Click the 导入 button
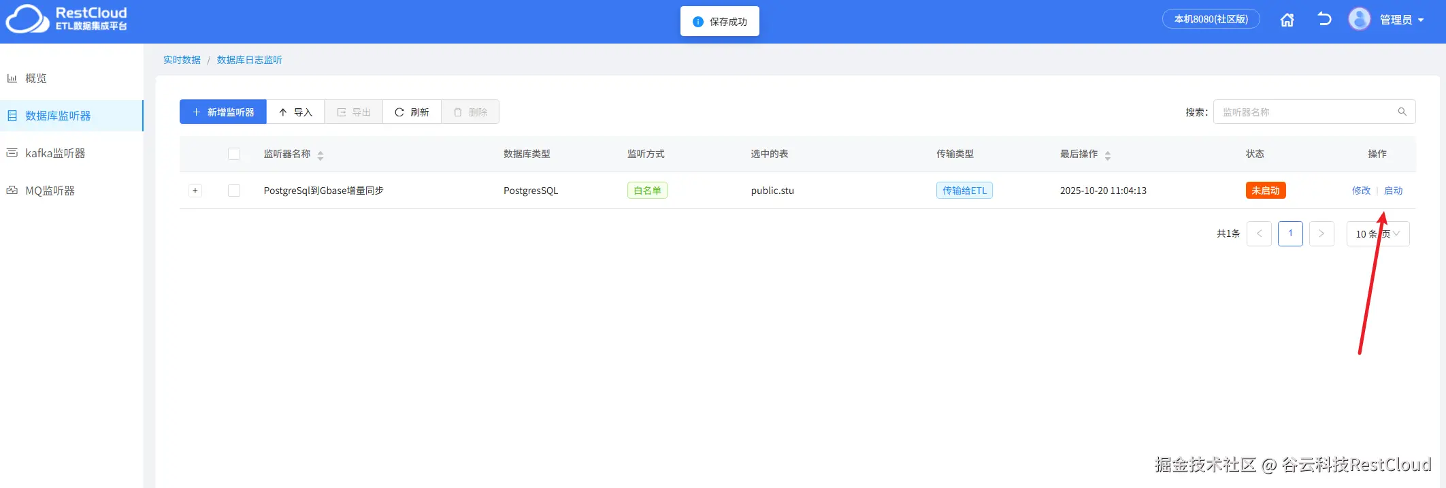1446x488 pixels. click(x=295, y=112)
